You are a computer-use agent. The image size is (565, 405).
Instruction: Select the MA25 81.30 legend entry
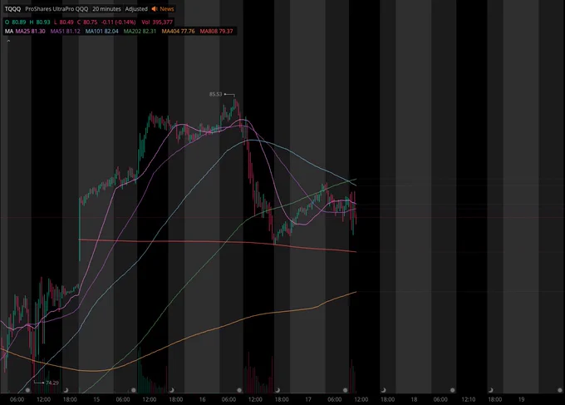(x=30, y=32)
